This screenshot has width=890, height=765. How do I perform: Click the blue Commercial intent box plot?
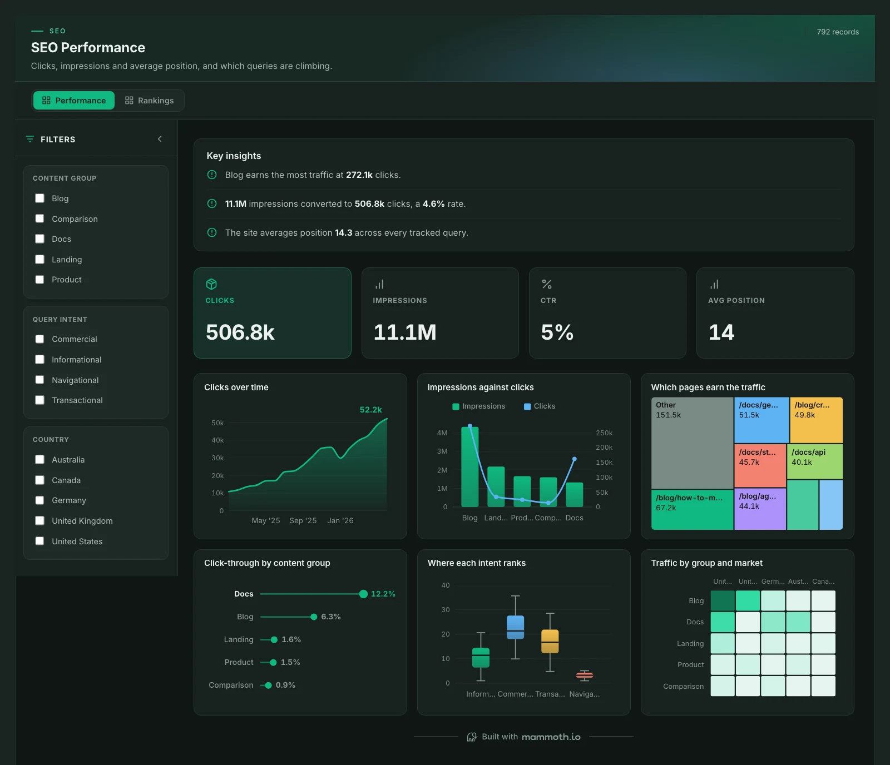(516, 627)
